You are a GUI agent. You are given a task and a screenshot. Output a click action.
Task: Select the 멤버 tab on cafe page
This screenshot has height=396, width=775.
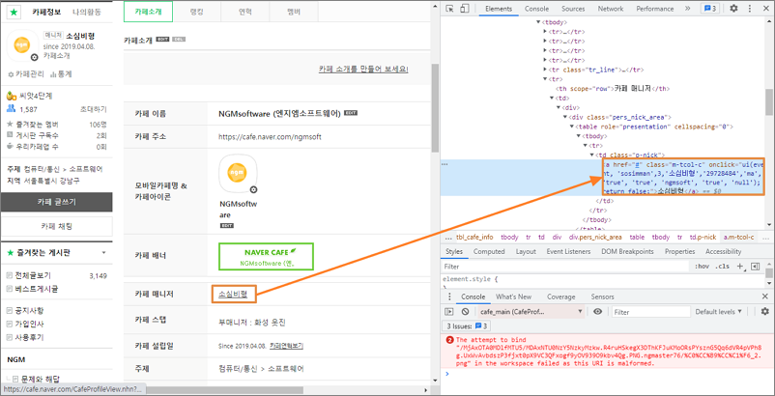(294, 12)
